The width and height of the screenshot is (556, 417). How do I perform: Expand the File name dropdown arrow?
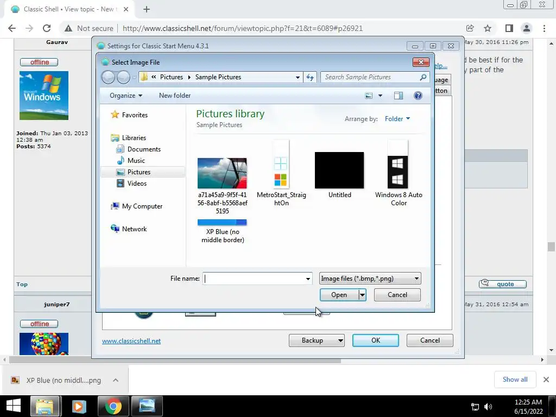point(308,279)
